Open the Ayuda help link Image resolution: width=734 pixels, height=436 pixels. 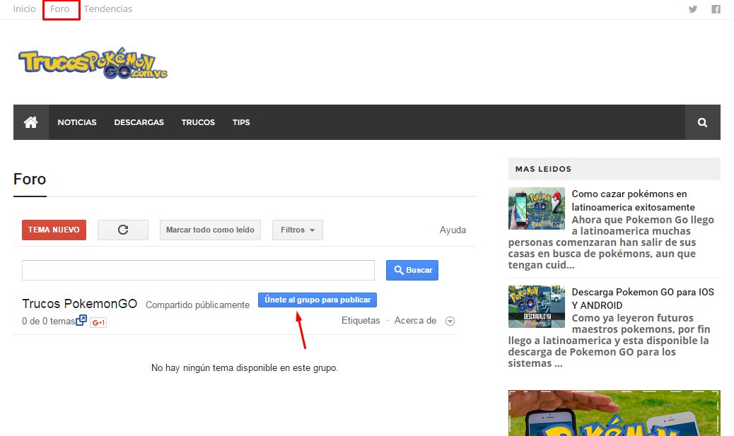pos(453,230)
